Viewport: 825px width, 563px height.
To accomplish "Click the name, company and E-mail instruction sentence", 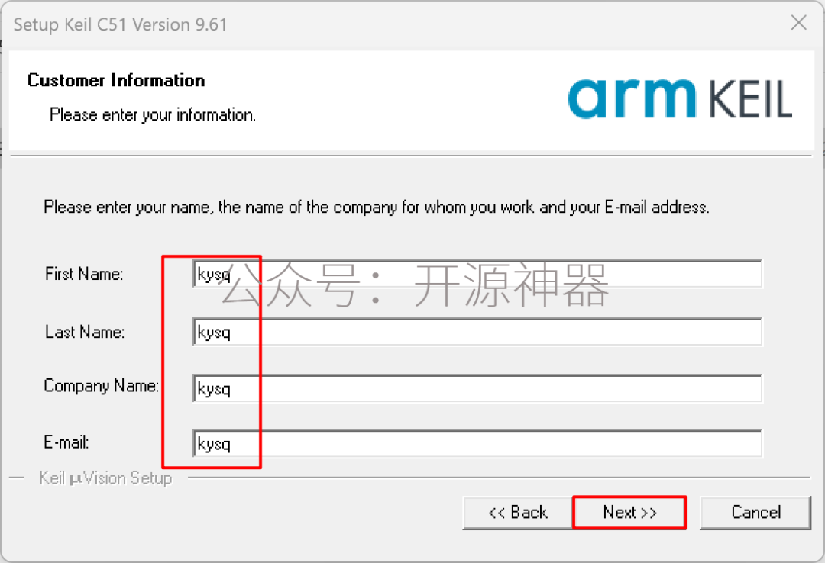I will [377, 207].
